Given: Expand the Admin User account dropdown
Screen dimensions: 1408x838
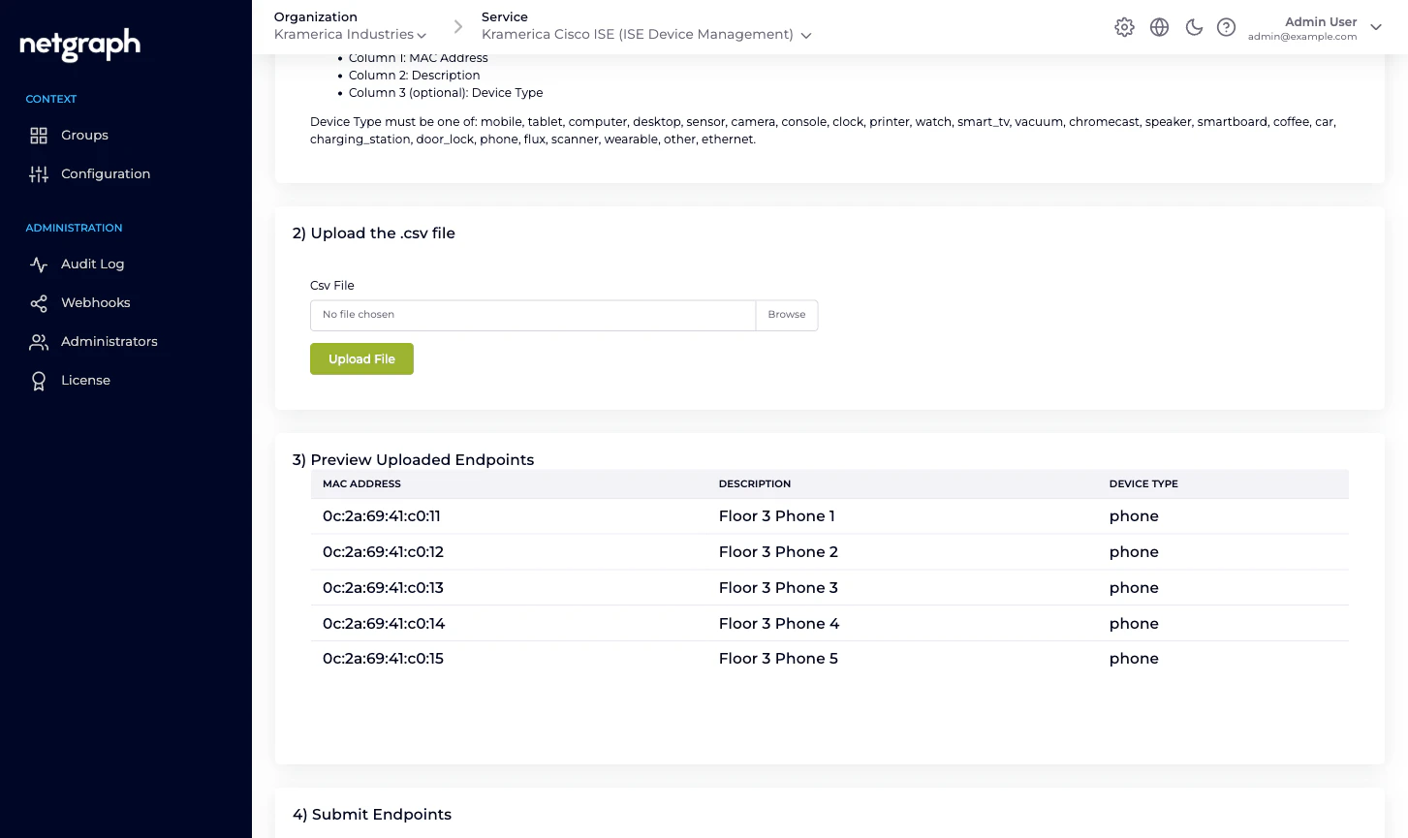Looking at the screenshot, I should tap(1376, 28).
